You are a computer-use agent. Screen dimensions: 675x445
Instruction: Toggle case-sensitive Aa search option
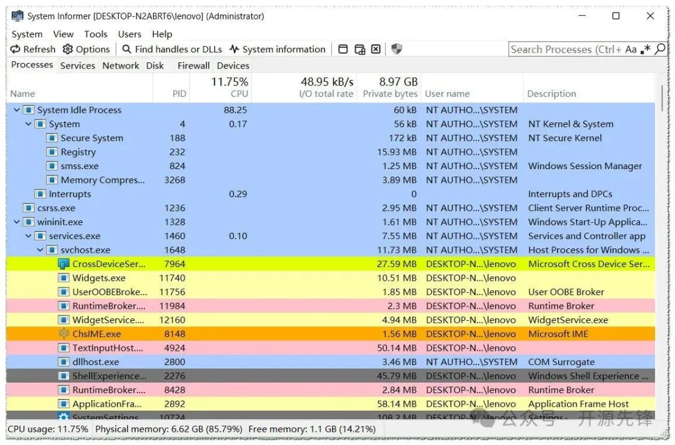click(x=631, y=49)
